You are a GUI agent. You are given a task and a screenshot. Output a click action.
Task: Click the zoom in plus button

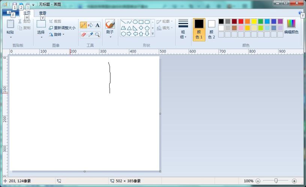tap(294, 181)
